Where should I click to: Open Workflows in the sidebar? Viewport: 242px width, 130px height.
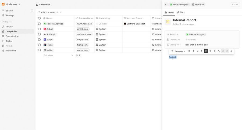pos(17,50)
